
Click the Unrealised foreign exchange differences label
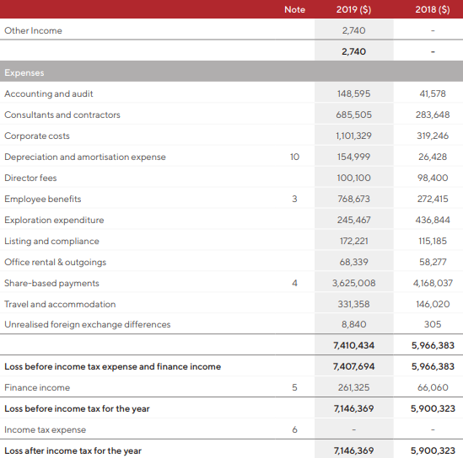[88, 324]
